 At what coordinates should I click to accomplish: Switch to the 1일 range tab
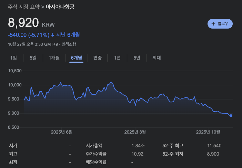(x=13, y=58)
